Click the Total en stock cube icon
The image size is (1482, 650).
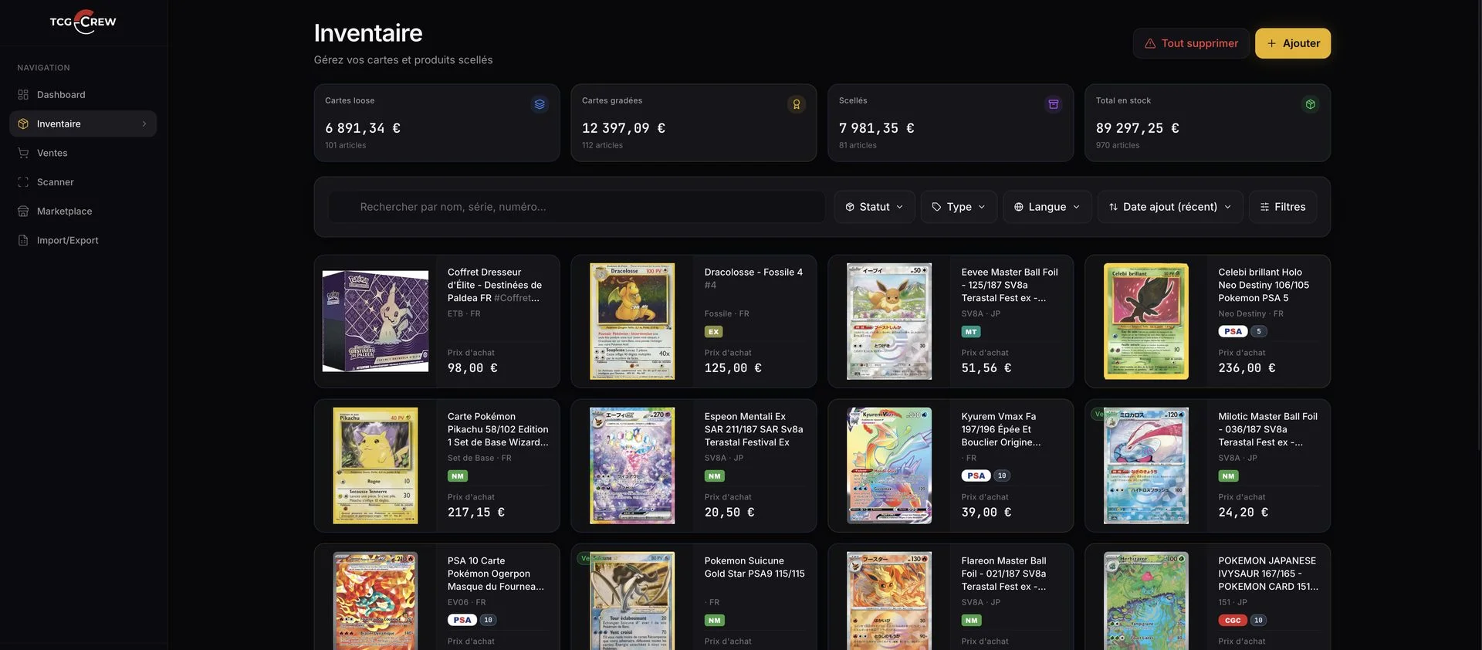pyautogui.click(x=1311, y=104)
